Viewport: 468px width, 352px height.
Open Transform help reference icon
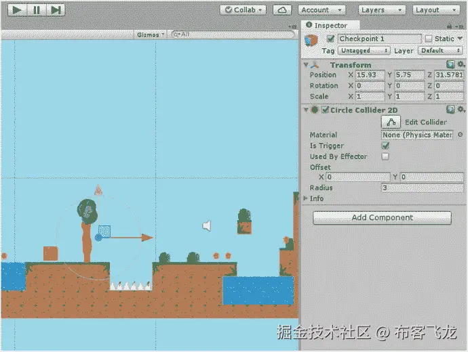450,64
